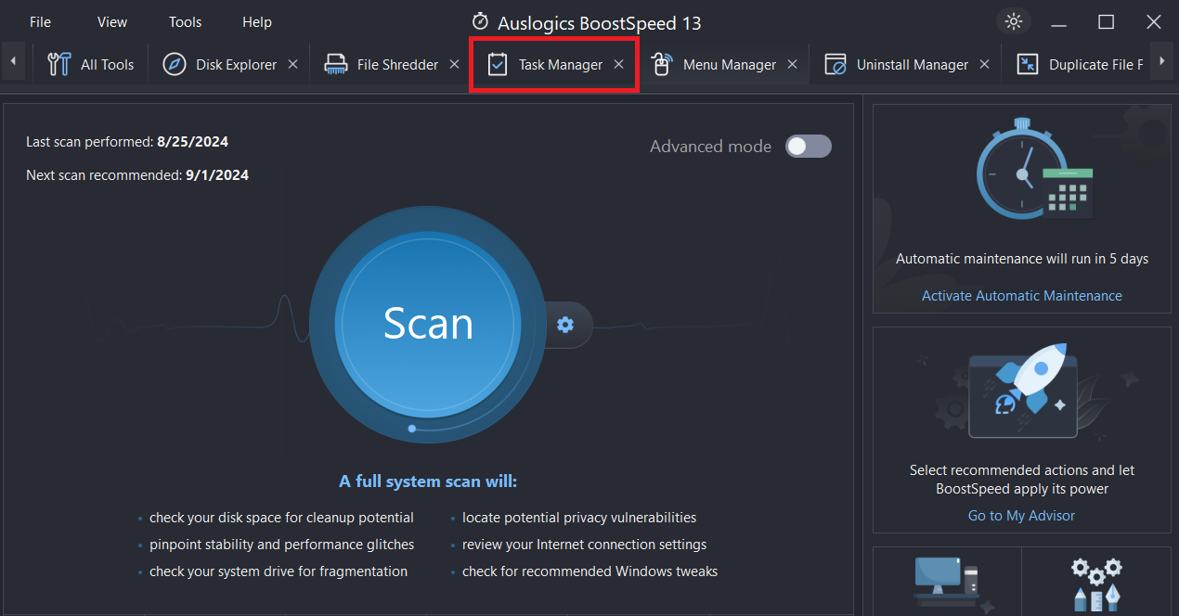Open the Tools menu

(x=185, y=22)
